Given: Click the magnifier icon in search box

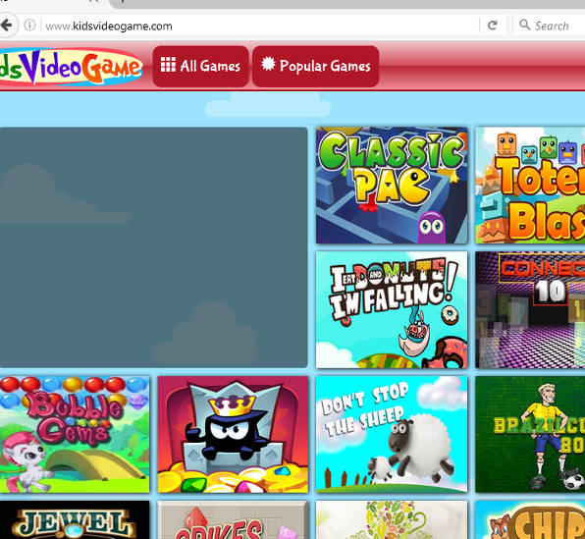Looking at the screenshot, I should [524, 25].
